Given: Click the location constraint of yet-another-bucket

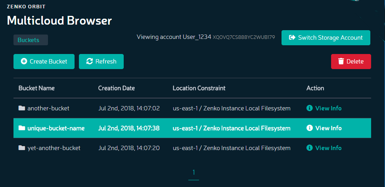Looking at the screenshot, I should pos(232,148).
